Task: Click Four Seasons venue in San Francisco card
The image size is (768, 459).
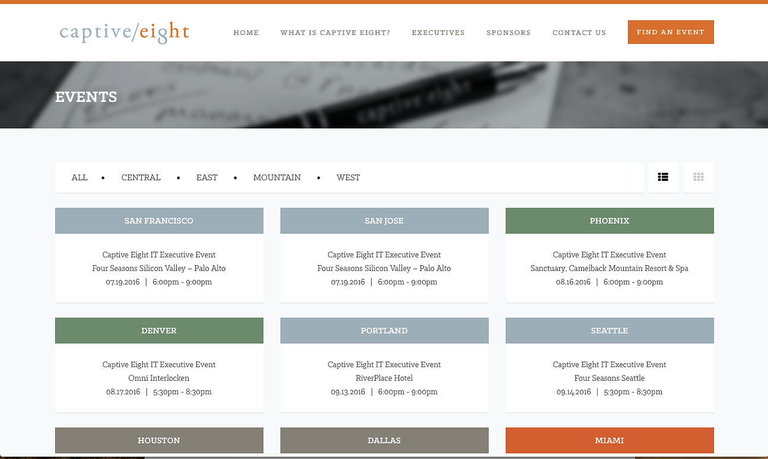Action: pos(159,268)
